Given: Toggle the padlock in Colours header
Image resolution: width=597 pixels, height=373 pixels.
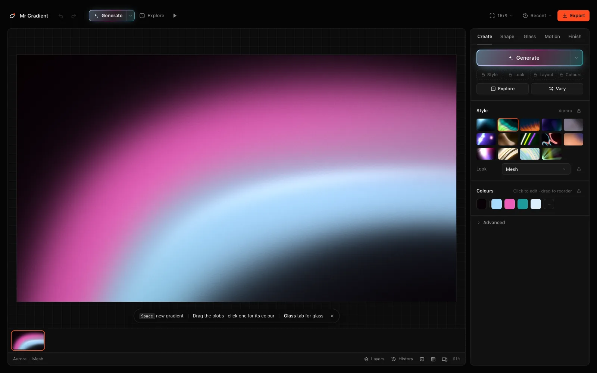Looking at the screenshot, I should [579, 191].
